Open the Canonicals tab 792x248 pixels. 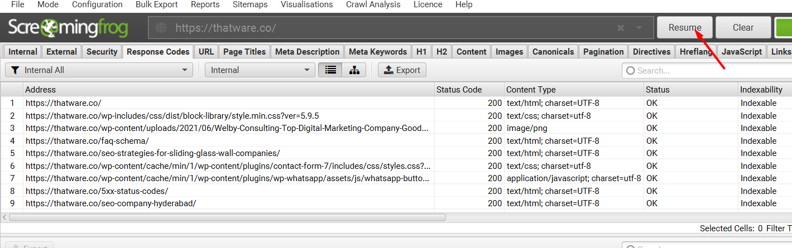pyautogui.click(x=553, y=52)
